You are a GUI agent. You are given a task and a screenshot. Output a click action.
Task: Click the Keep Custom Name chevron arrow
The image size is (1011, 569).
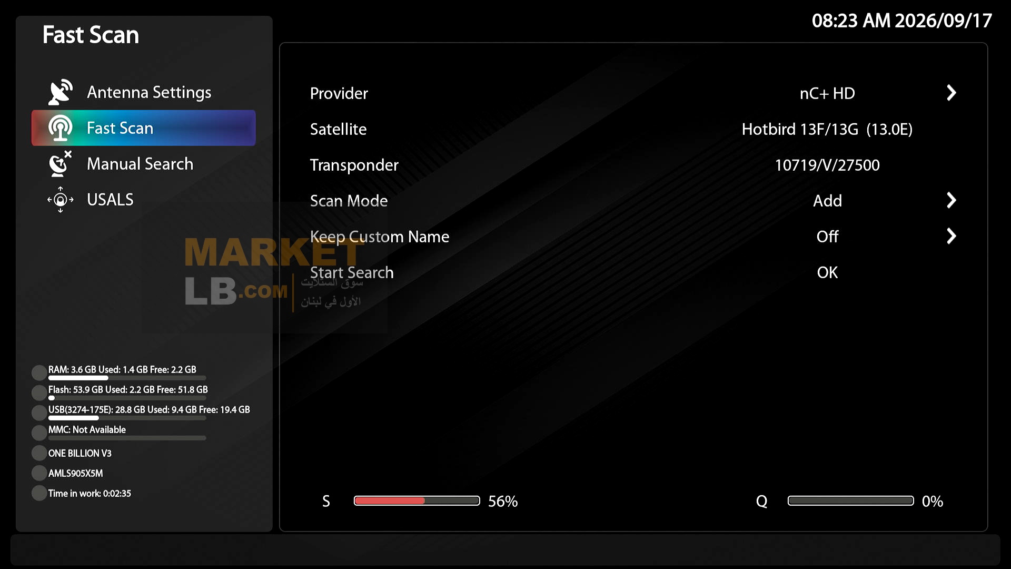click(951, 237)
